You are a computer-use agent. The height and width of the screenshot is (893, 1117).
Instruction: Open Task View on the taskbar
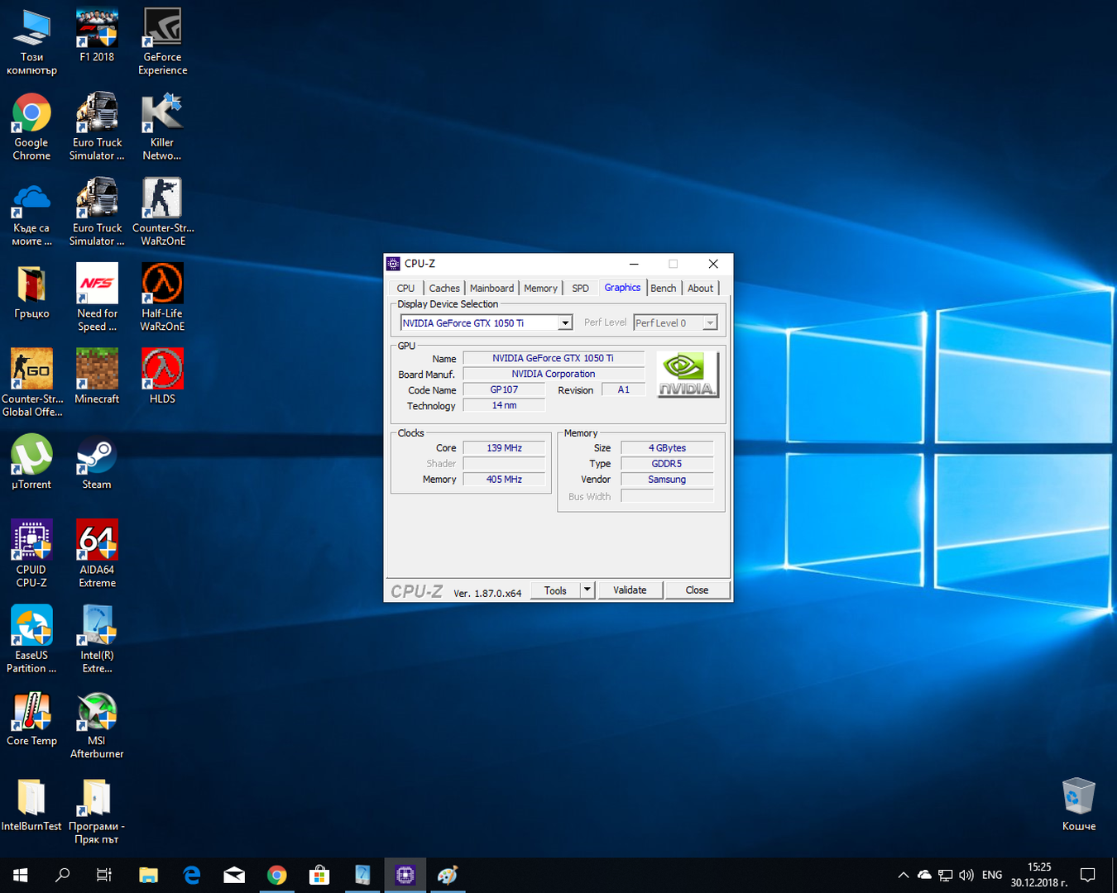tap(104, 875)
